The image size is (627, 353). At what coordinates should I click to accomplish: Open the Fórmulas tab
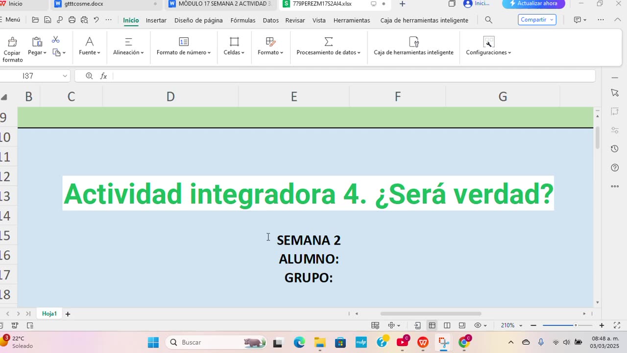pyautogui.click(x=243, y=20)
